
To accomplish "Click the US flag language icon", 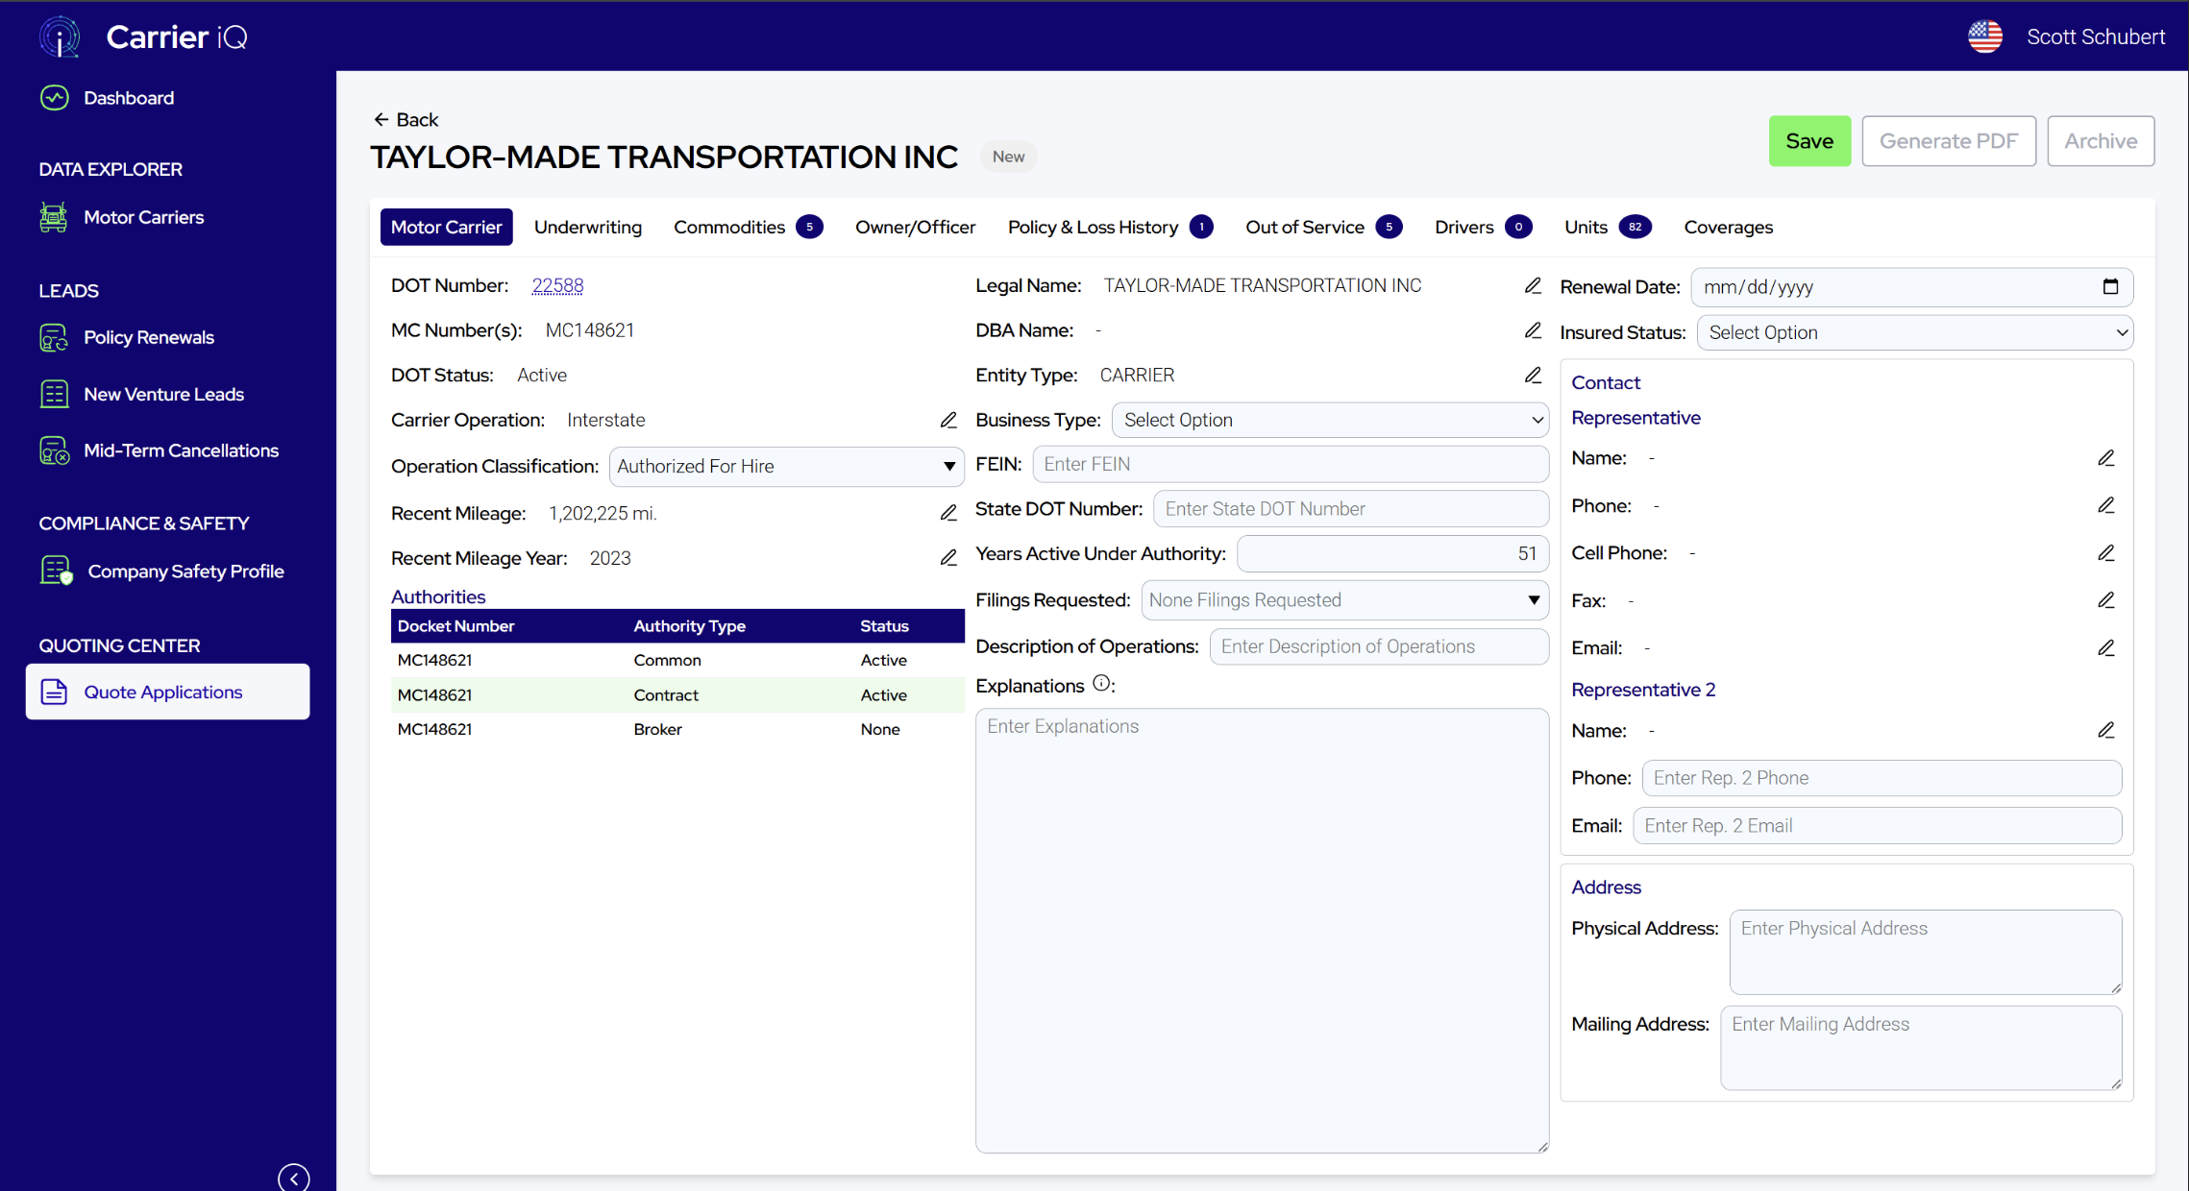I will pos(1984,36).
